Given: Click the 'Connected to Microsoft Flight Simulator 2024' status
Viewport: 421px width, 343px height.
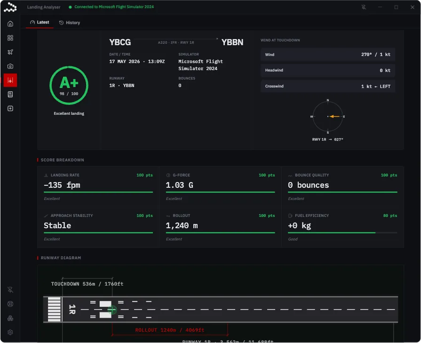Looking at the screenshot, I should [114, 7].
